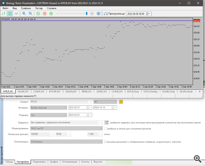Viewport: 205px width, 166px height.
Task: Adjust the visualization speed slider
Action: pyautogui.click(x=87, y=13)
